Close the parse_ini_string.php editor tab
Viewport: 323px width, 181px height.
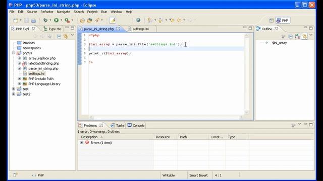coord(118,29)
